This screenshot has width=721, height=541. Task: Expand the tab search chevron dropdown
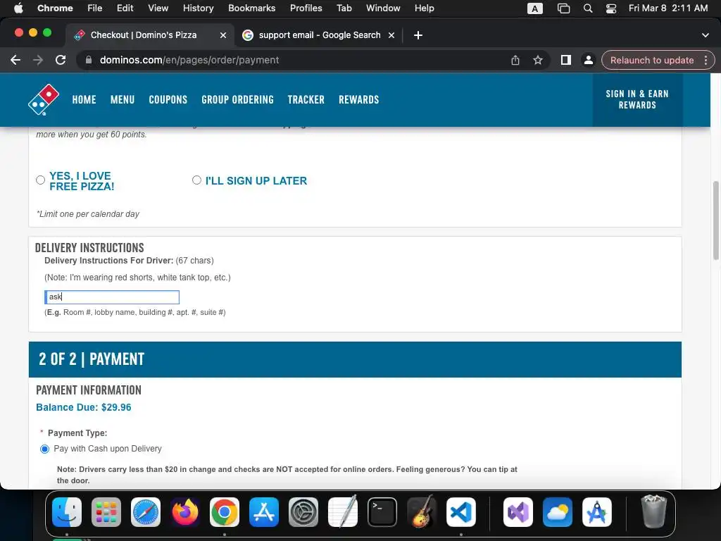[706, 35]
